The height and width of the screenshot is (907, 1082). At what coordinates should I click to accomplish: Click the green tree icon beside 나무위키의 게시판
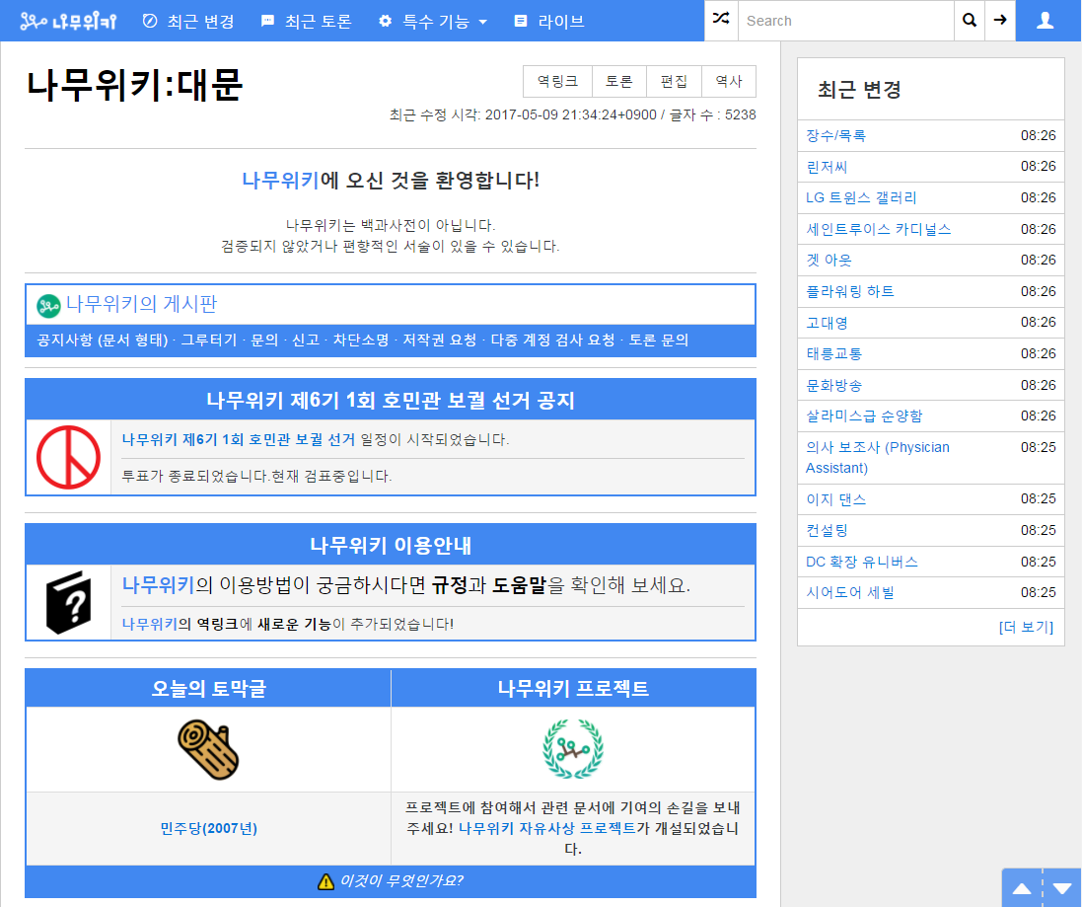(x=45, y=304)
